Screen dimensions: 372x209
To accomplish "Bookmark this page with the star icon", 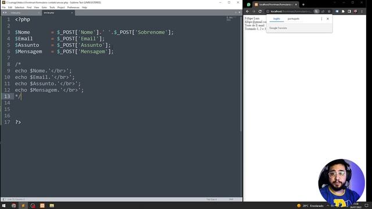I will pos(329,12).
